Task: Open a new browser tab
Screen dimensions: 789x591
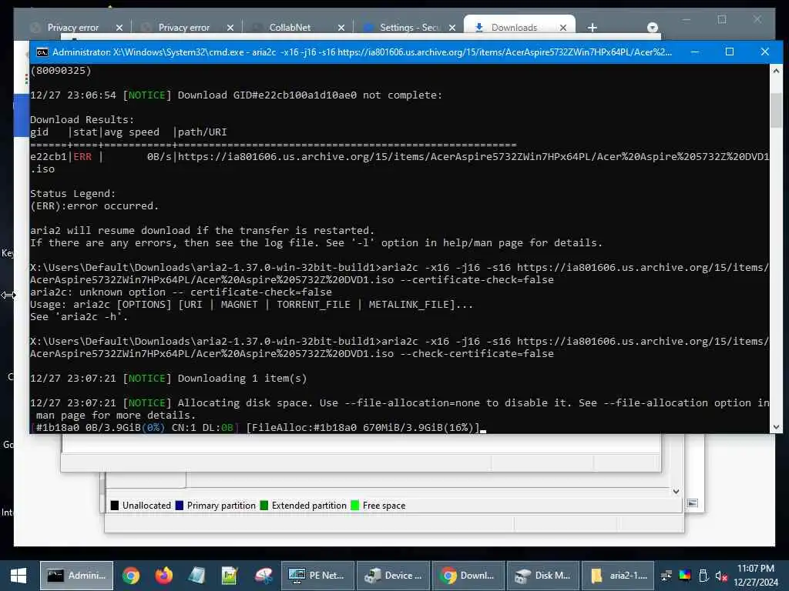Action: [593, 28]
